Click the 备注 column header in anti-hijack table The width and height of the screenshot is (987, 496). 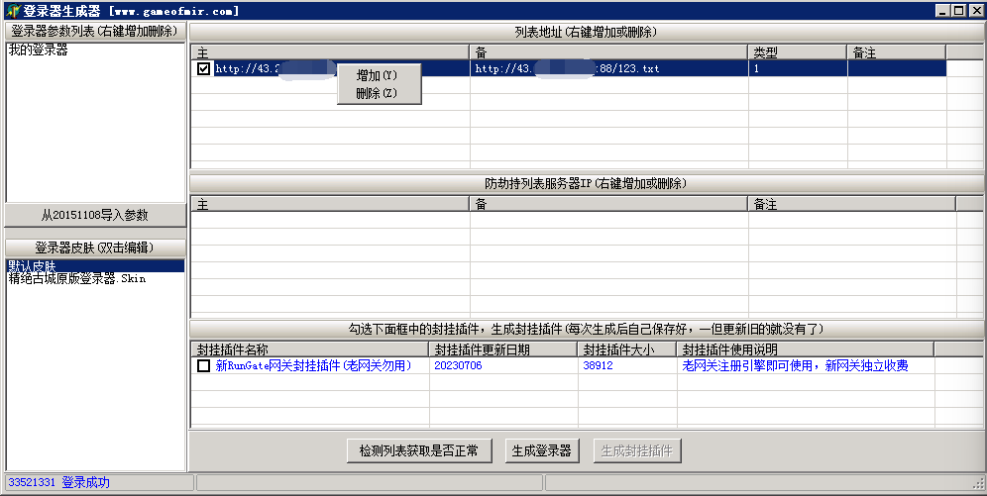(852, 204)
